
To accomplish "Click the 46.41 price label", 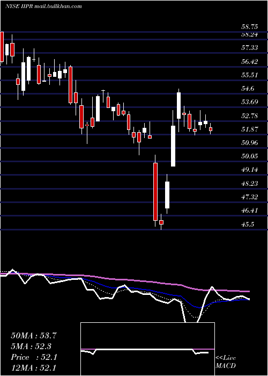I will tap(250, 211).
